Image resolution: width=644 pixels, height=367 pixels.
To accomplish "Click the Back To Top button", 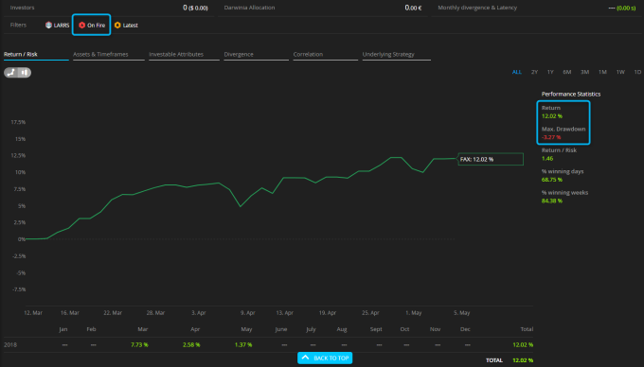I will [325, 358].
